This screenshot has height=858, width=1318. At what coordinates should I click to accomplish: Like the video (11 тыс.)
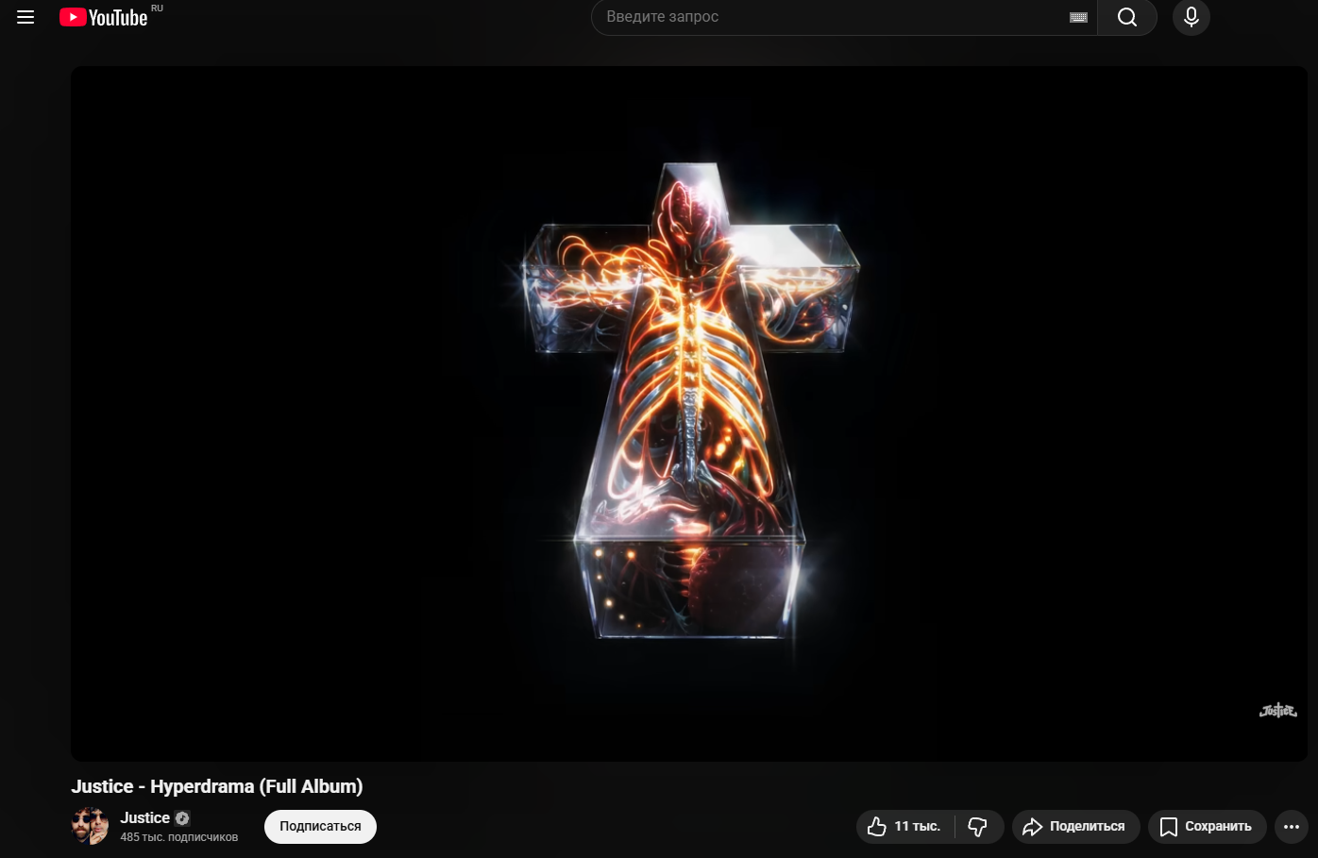point(904,826)
